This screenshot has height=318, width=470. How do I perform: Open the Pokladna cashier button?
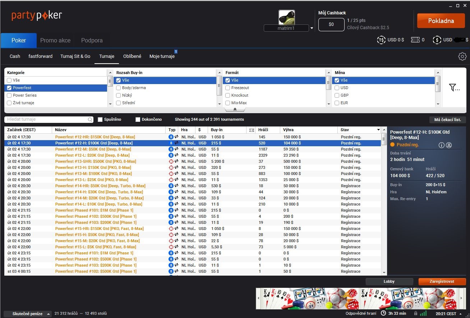(x=441, y=21)
